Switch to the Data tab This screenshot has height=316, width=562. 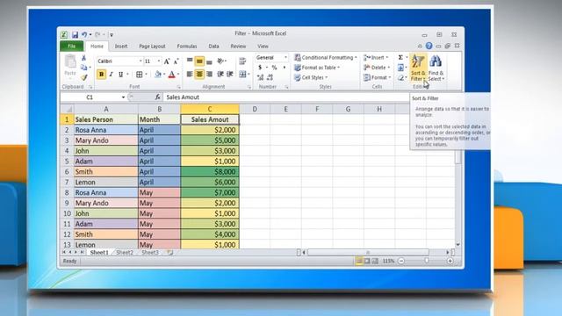point(213,47)
